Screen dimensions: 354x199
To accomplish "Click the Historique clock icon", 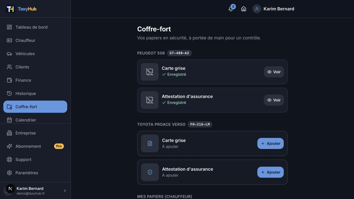I will coord(9,93).
